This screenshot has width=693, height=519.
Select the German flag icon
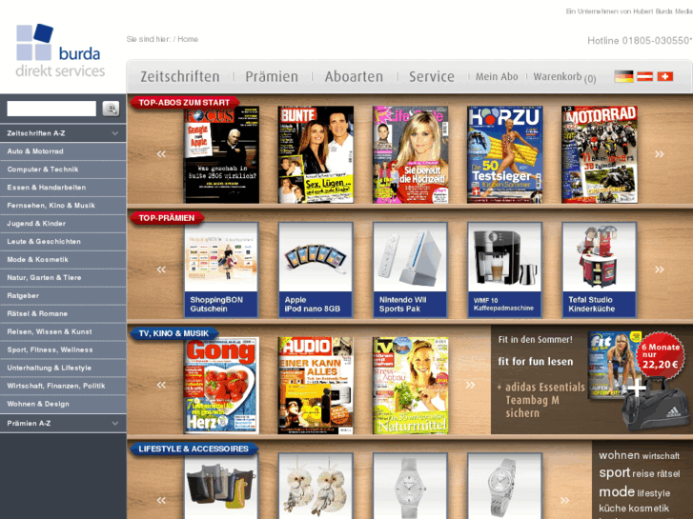pos(623,76)
